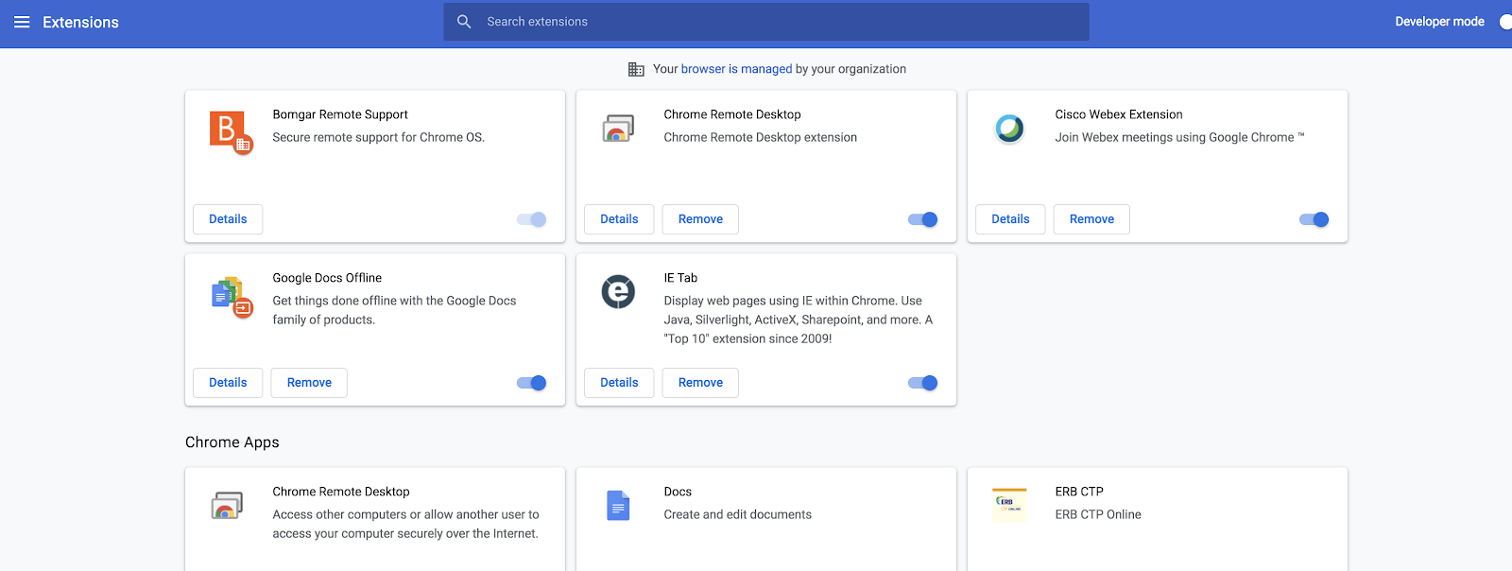Click the Google Docs Offline icon
This screenshot has height=571, width=1512.
click(x=232, y=297)
